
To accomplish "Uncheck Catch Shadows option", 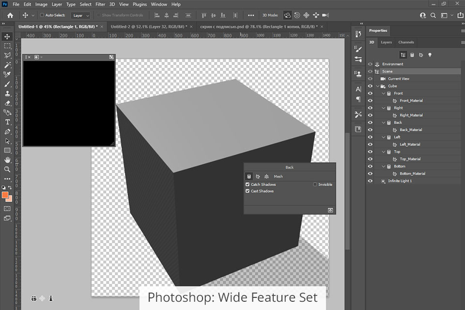I will point(248,185).
